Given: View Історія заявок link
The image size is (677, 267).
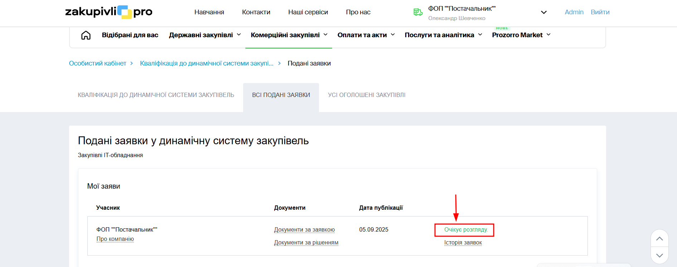Looking at the screenshot, I should click(x=463, y=243).
